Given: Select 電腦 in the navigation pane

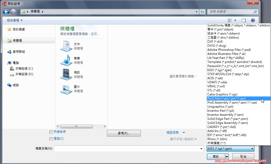Looking at the screenshot, I should (x=13, y=63).
